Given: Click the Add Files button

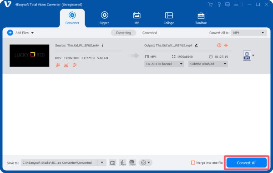Looking at the screenshot, I should pos(20,33).
